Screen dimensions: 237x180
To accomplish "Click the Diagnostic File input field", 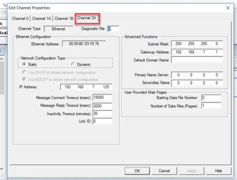I will coord(113,29).
